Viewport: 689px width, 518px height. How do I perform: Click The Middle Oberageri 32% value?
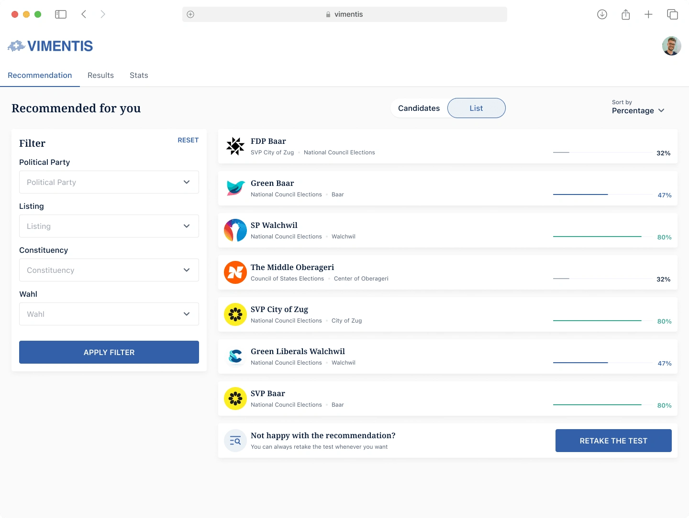(663, 279)
